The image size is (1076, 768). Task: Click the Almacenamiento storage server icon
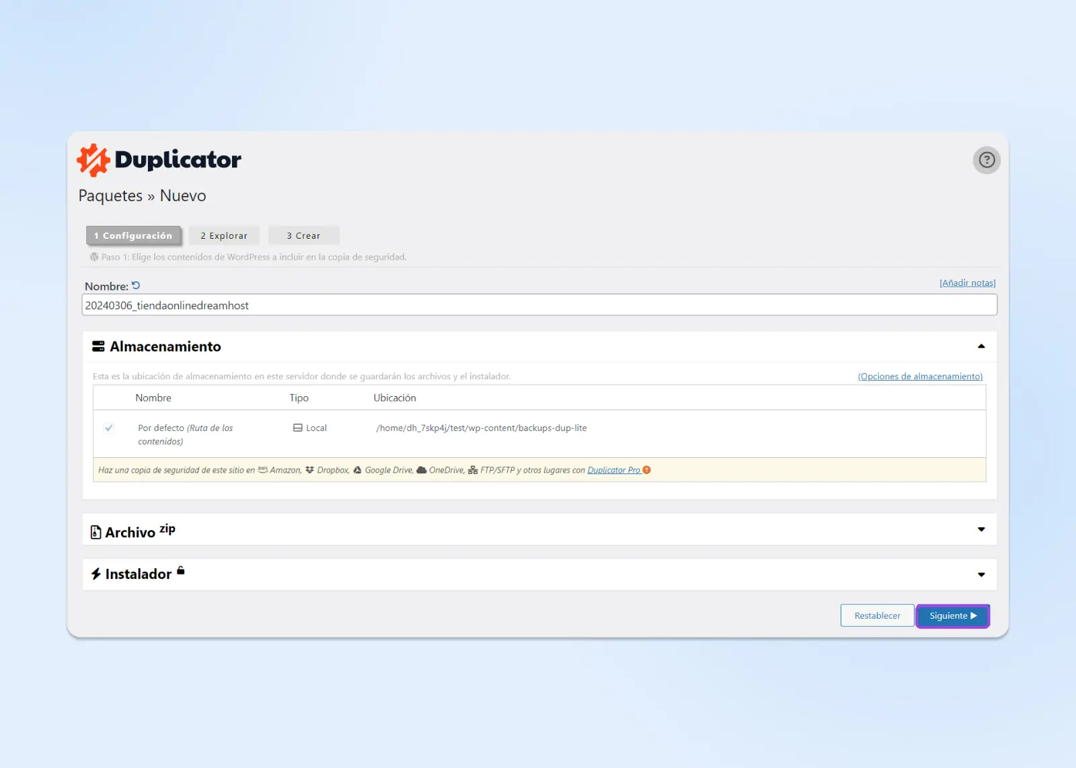pos(98,346)
